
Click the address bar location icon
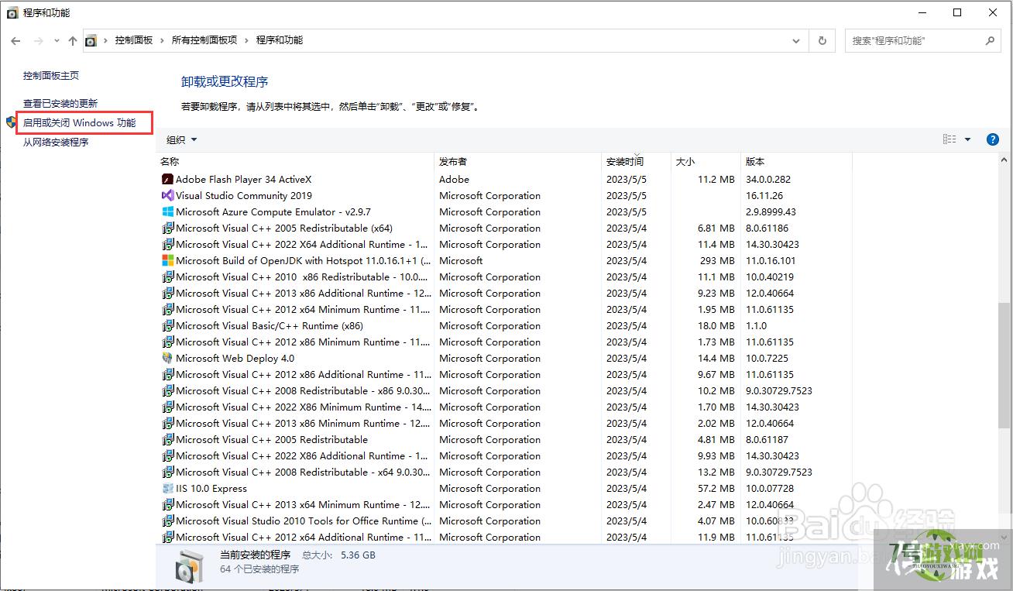[91, 41]
